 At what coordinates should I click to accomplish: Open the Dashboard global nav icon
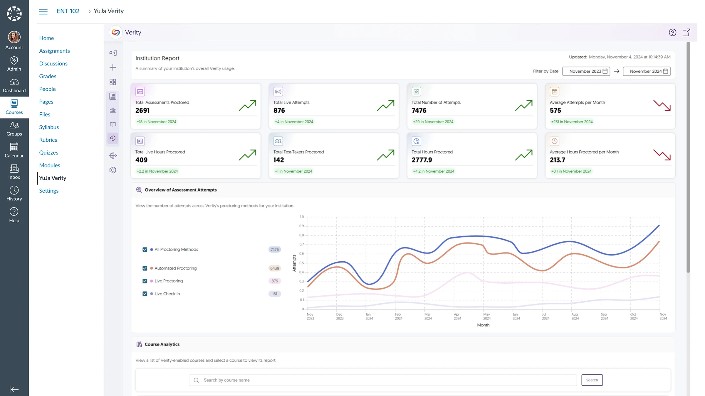pos(14,86)
